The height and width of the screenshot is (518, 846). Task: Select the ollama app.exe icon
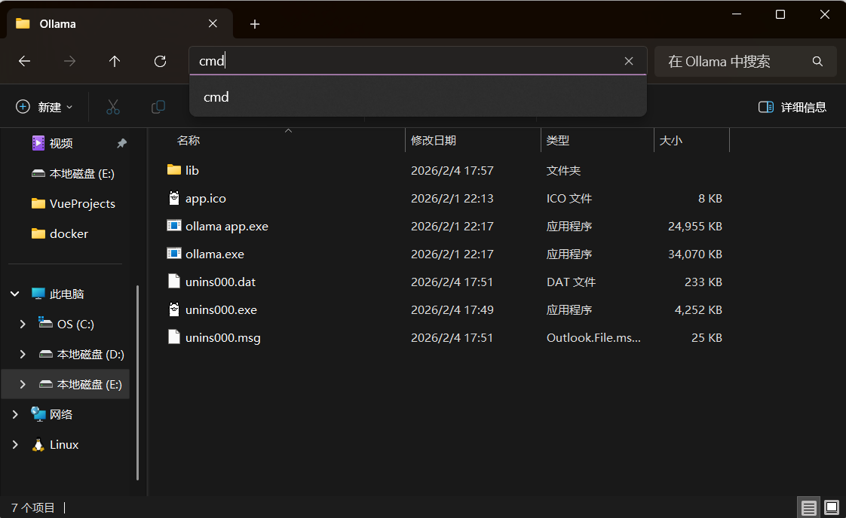173,226
